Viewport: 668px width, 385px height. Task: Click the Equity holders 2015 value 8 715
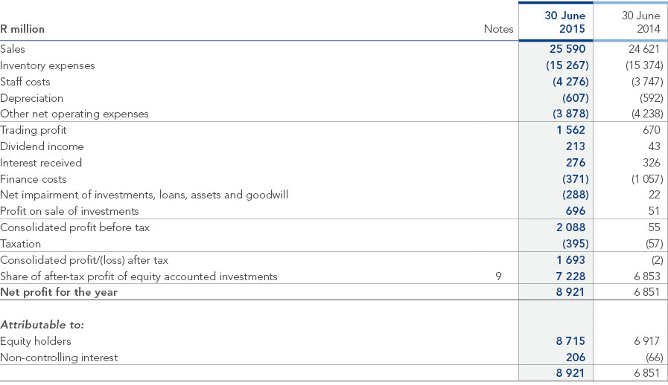point(570,341)
